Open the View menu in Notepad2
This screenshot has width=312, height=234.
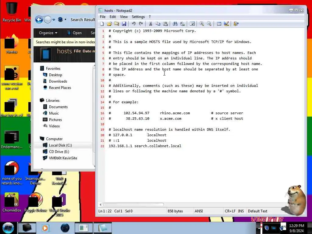pos(124,17)
